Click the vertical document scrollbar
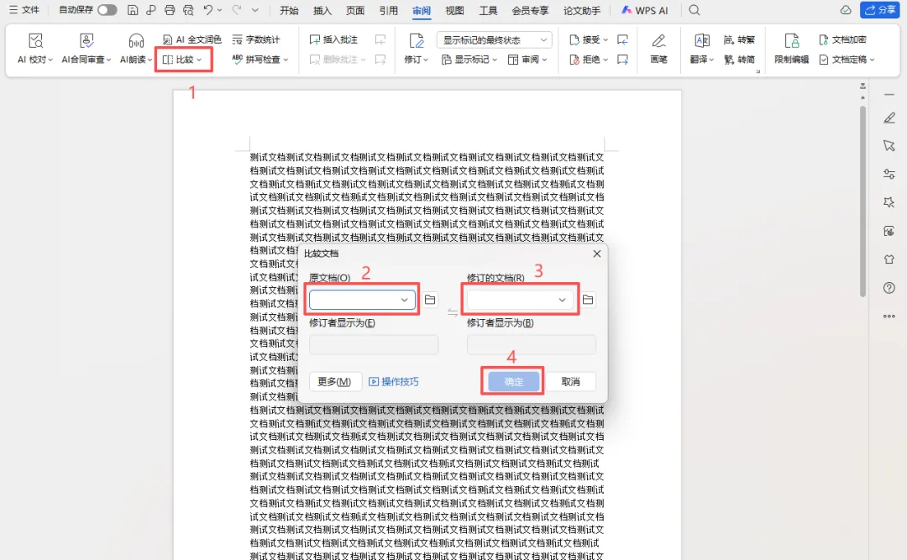Image resolution: width=907 pixels, height=560 pixels. (x=862, y=201)
